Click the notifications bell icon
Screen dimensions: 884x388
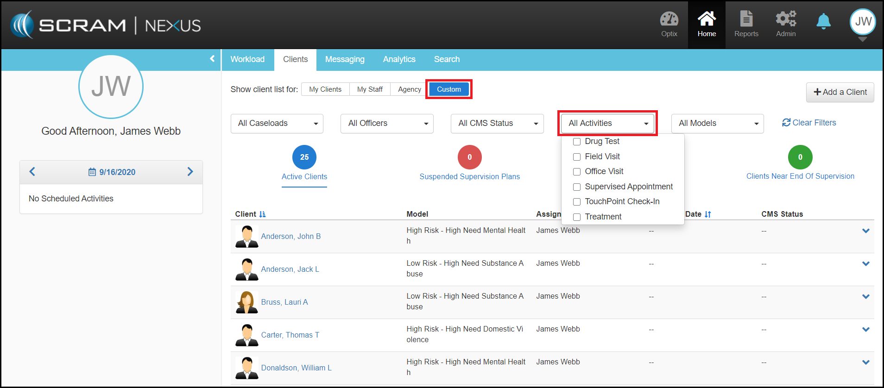click(823, 21)
